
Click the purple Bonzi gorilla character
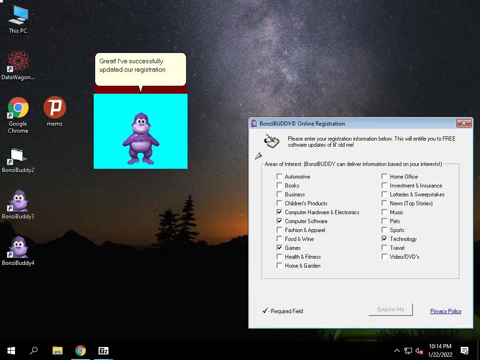point(141,139)
